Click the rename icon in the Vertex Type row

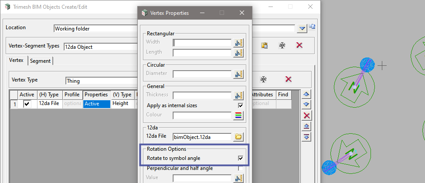(263, 79)
